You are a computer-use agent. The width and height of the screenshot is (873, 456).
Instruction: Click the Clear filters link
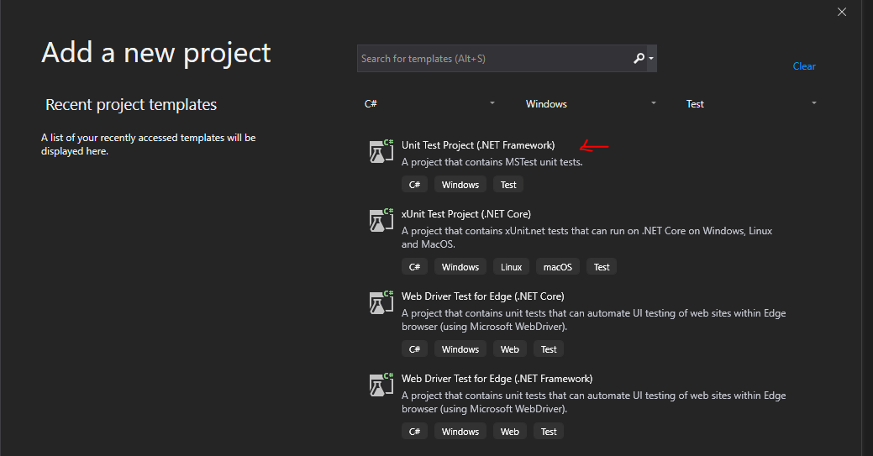click(804, 66)
